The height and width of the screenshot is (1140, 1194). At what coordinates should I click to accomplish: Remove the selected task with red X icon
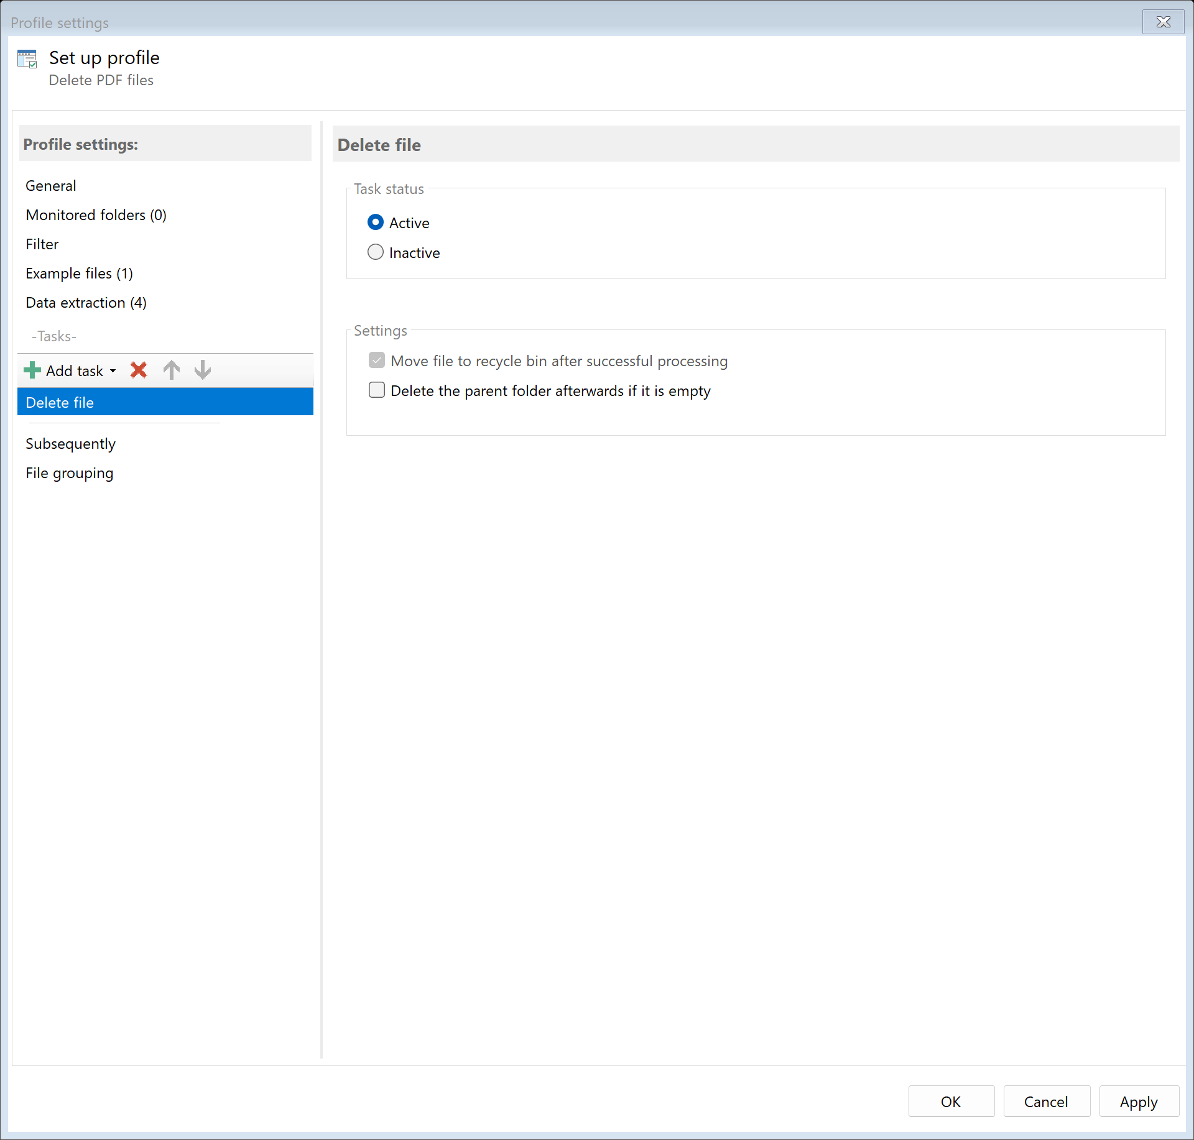click(x=138, y=370)
